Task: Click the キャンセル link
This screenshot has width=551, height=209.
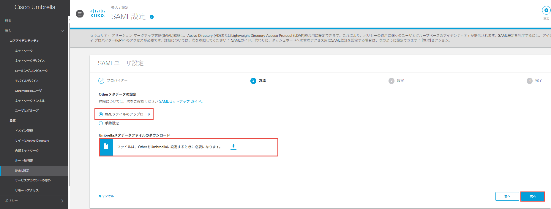Action: point(106,196)
